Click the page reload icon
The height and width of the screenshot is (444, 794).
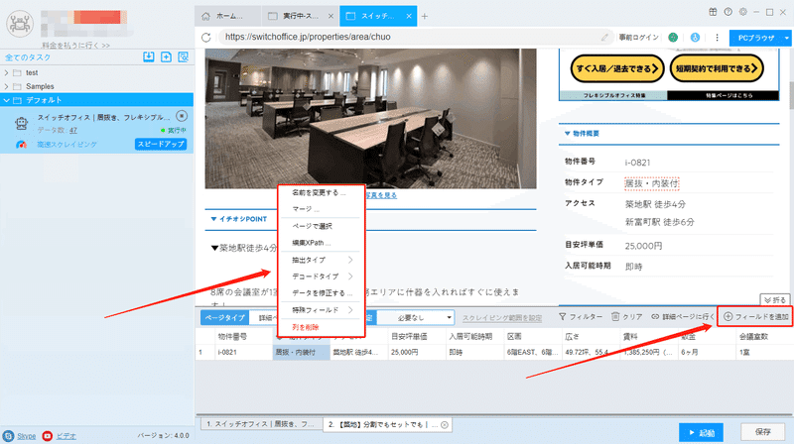pyautogui.click(x=205, y=37)
